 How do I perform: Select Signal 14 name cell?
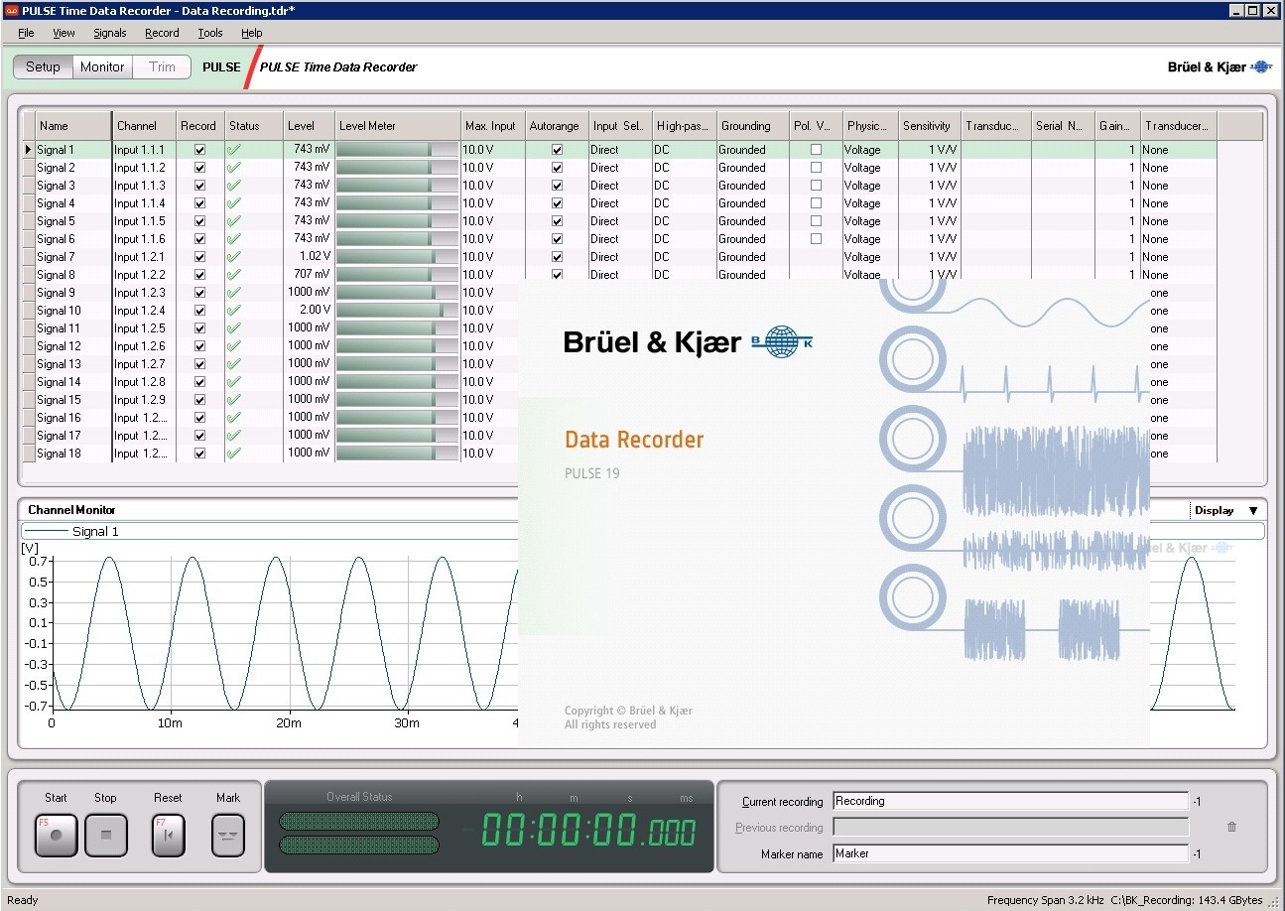tap(73, 382)
